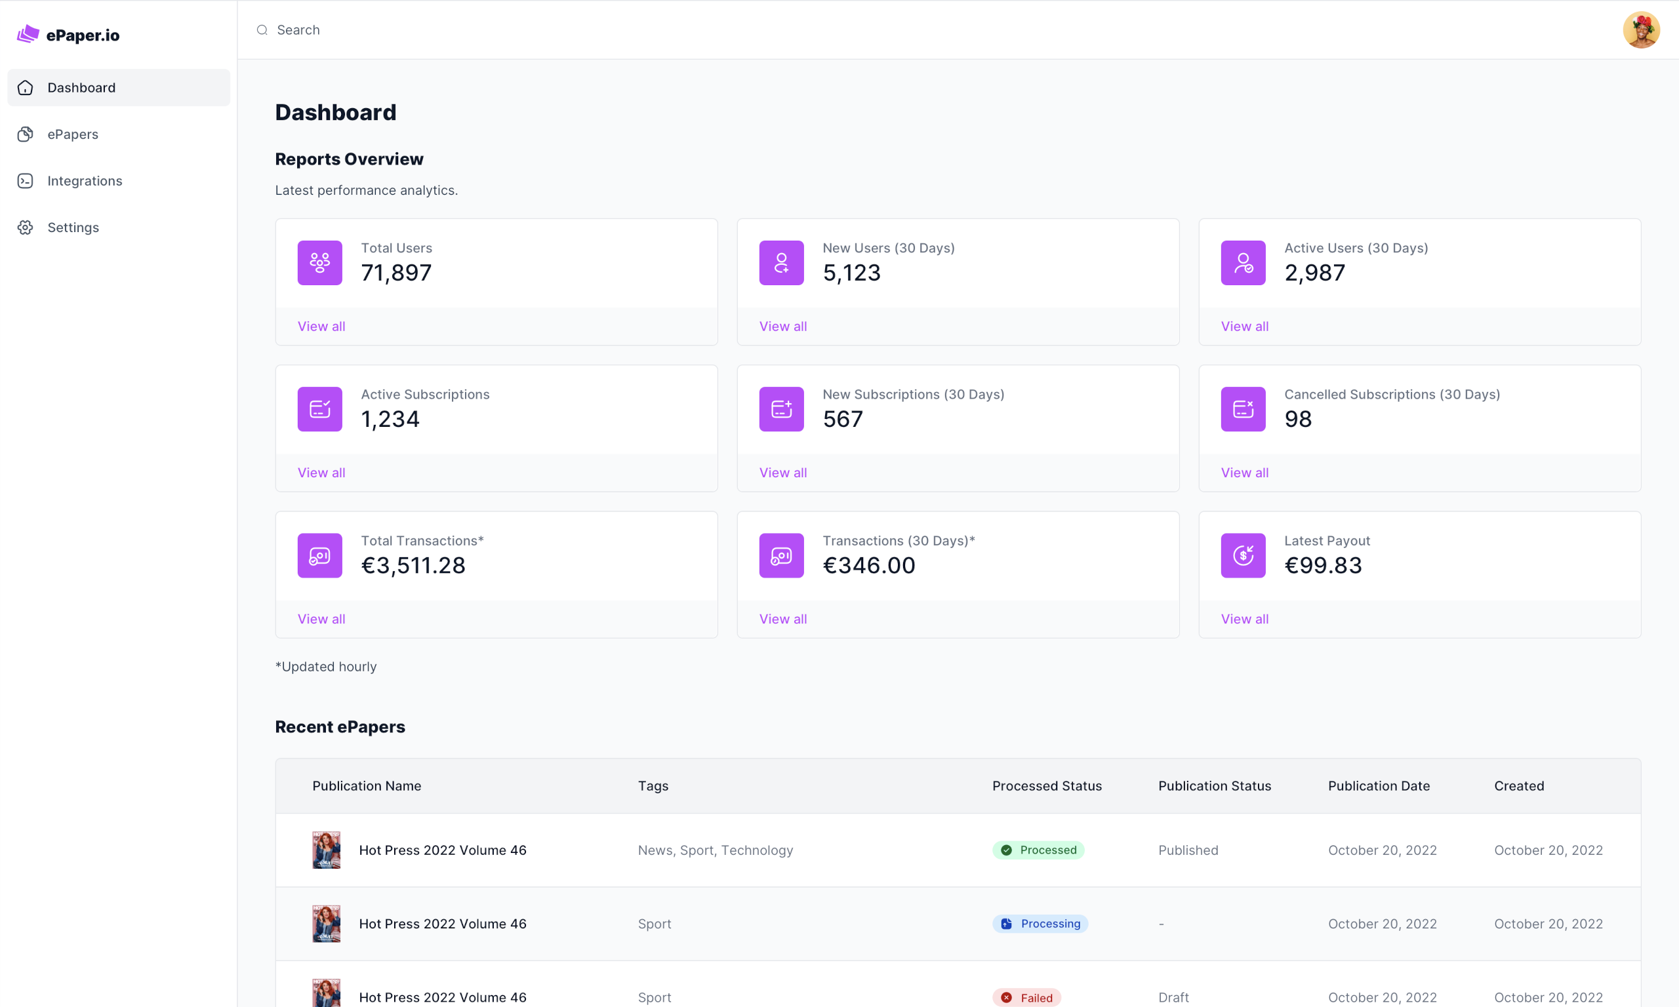Click the New Subscriptions card-plus icon
1679x1007 pixels.
point(781,409)
